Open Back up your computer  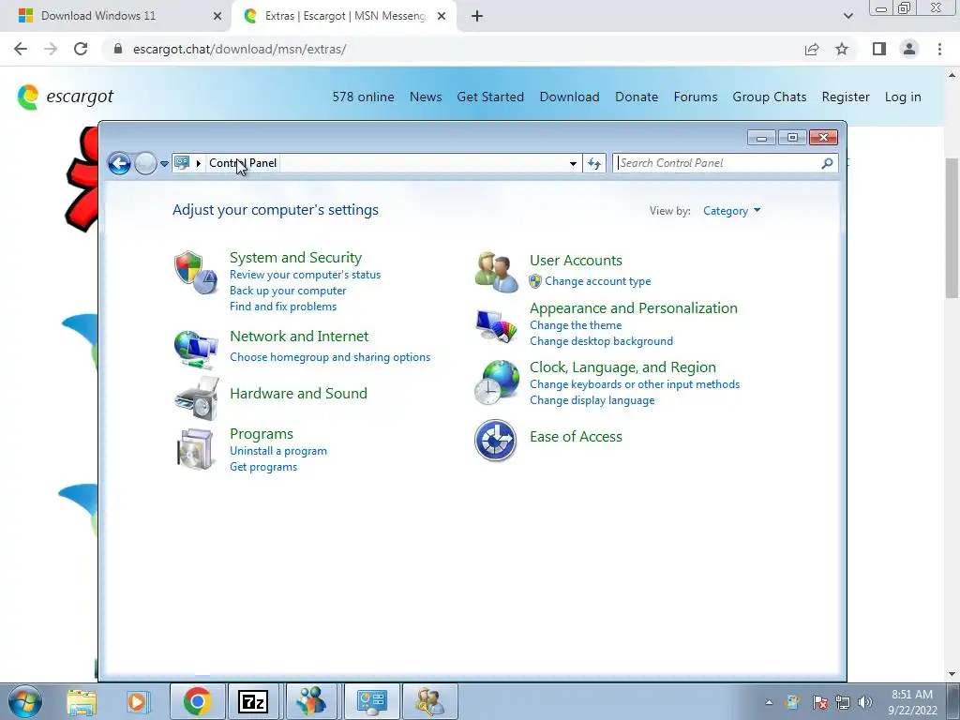click(288, 291)
